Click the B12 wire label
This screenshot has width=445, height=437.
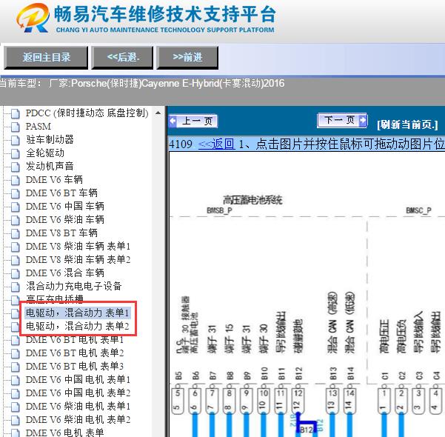pos(306,430)
